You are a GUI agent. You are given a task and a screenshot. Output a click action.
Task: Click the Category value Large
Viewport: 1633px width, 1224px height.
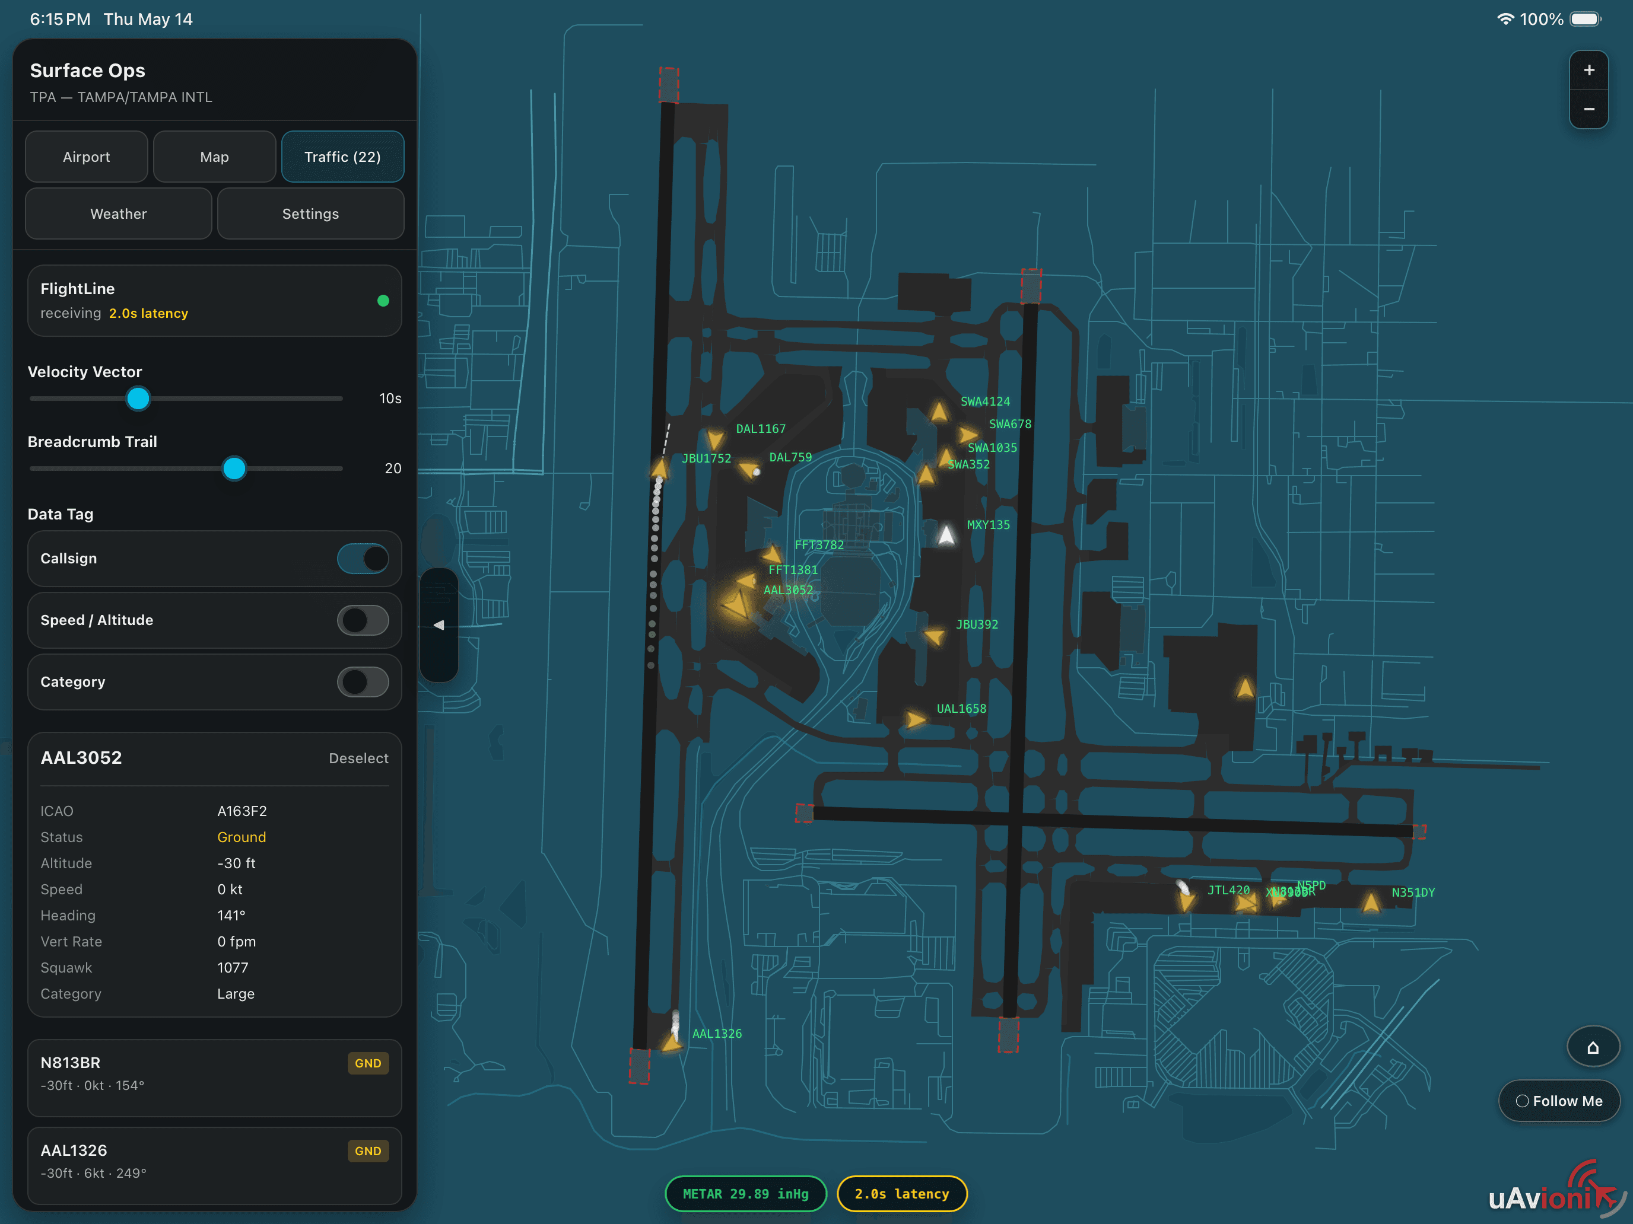pyautogui.click(x=236, y=994)
